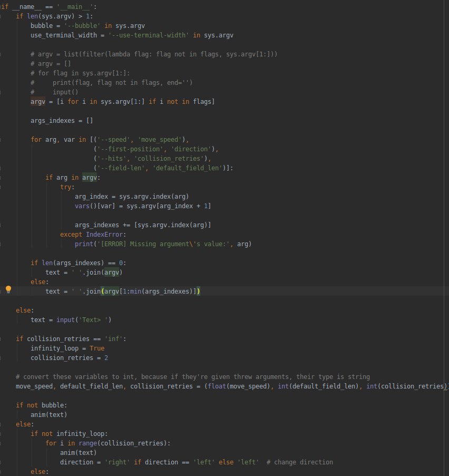This screenshot has height=476, width=449.
Task: Click the "infinity_loop = True" line
Action: tap(67, 348)
